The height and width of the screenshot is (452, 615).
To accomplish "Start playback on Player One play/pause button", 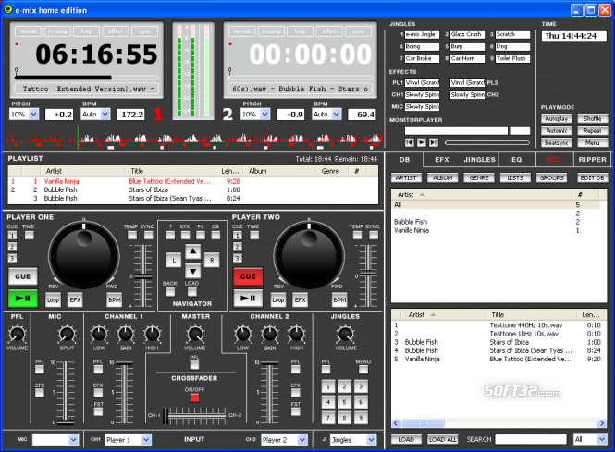I will pos(23,299).
